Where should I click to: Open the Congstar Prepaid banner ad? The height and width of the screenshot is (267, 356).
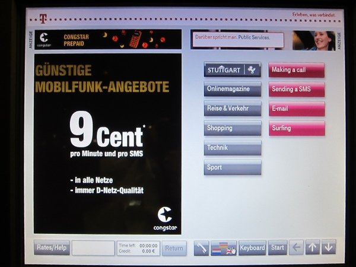108,39
